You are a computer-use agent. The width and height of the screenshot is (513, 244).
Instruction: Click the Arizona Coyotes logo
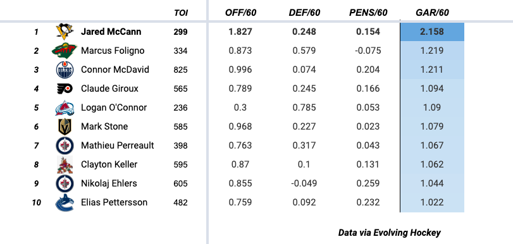coord(65,164)
